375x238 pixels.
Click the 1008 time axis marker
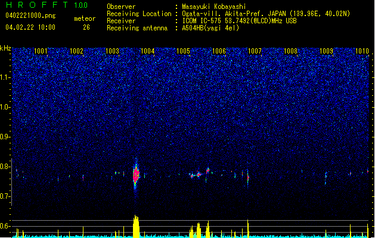coord(290,51)
